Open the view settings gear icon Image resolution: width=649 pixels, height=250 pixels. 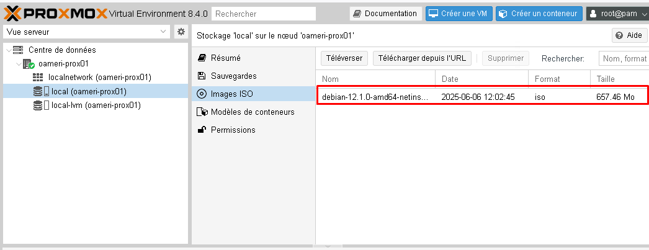(181, 32)
